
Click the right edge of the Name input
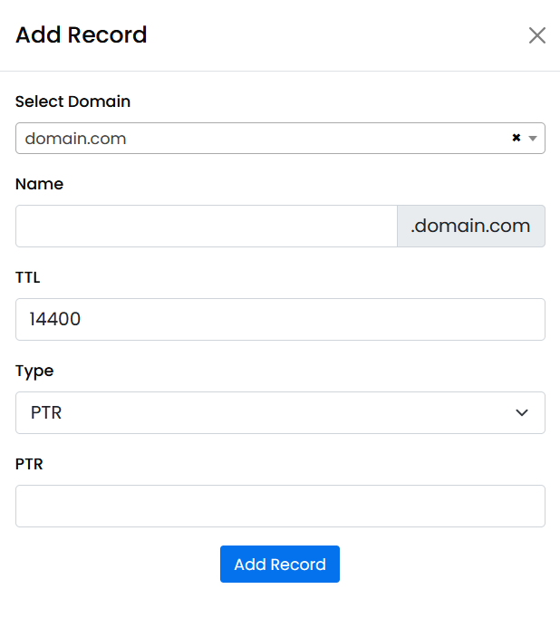[385, 226]
